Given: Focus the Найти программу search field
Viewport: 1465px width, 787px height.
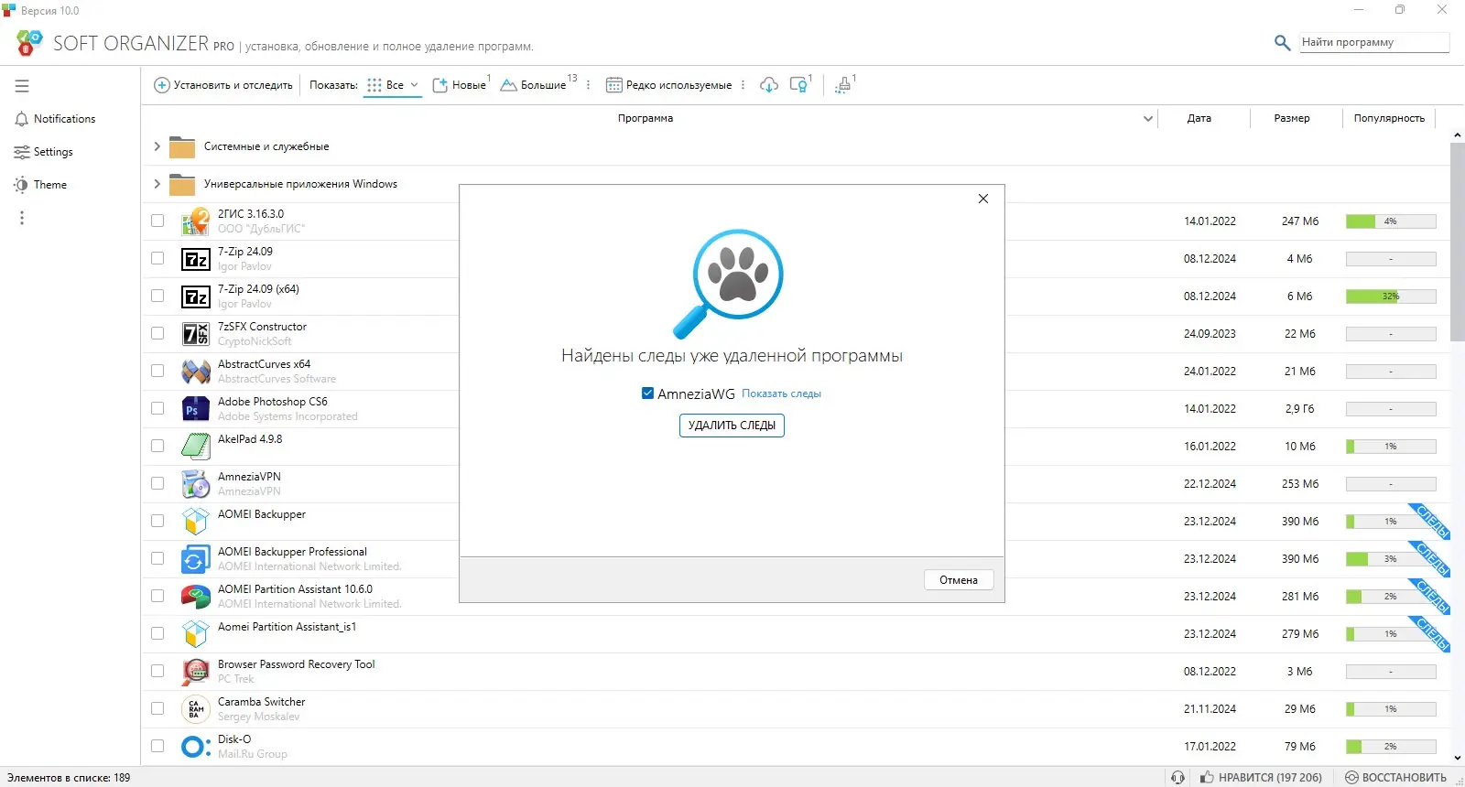Looking at the screenshot, I should click(1374, 42).
